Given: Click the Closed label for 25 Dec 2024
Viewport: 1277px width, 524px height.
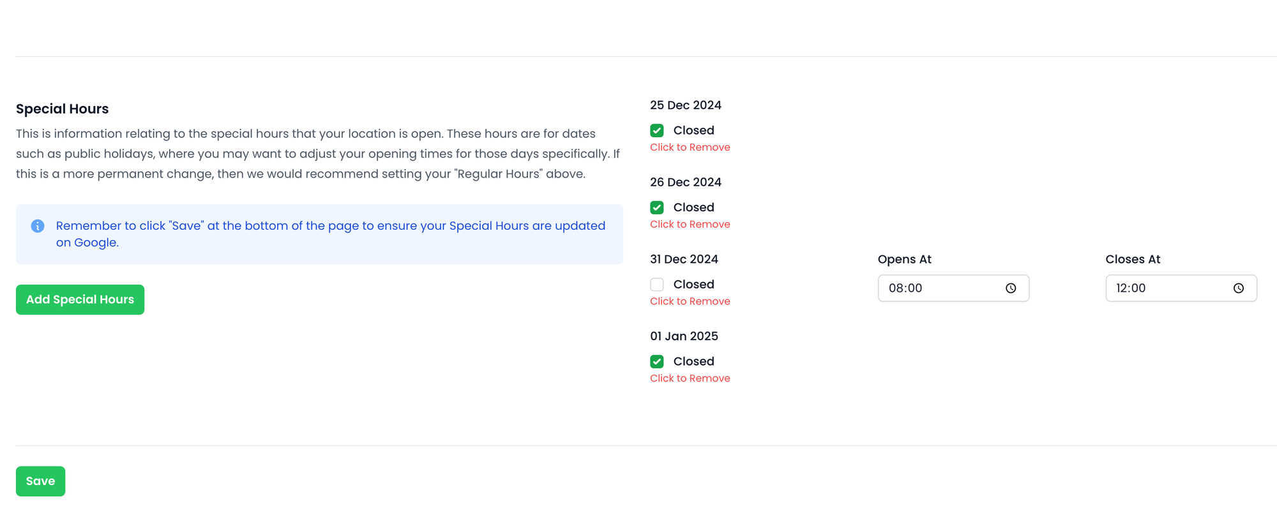Looking at the screenshot, I should (693, 131).
